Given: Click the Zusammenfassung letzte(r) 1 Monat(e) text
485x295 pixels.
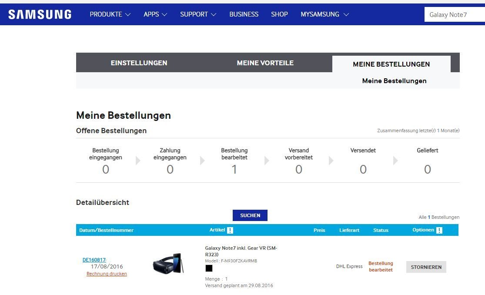Looking at the screenshot, I should (x=418, y=131).
